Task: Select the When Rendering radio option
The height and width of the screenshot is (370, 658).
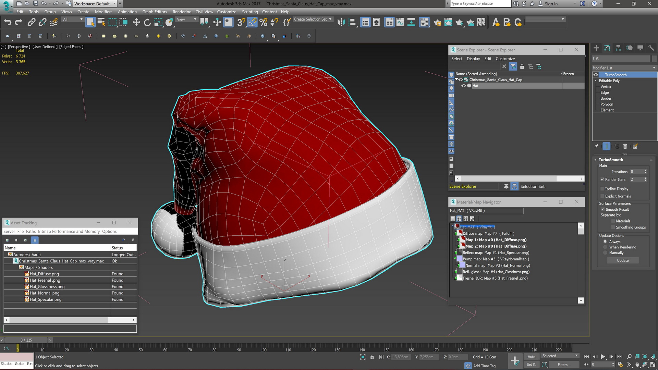Action: 605,247
